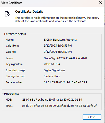Screen dimensions: 105x123
Task: Click the Intended usage: label
Action: pos(16,70)
